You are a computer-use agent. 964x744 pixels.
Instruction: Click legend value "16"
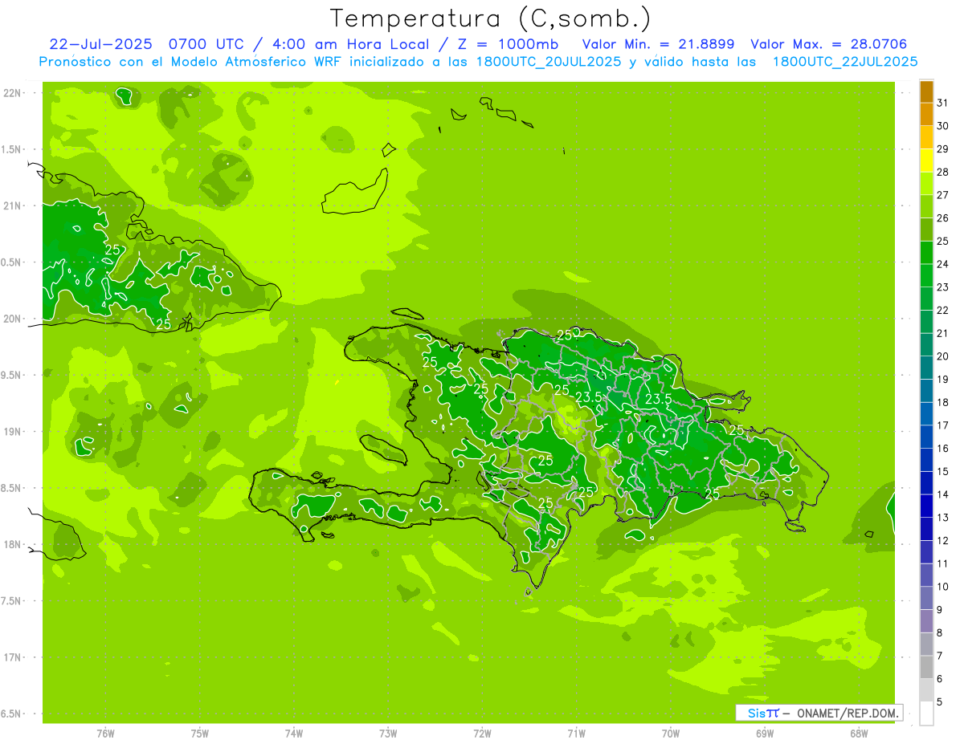942,449
